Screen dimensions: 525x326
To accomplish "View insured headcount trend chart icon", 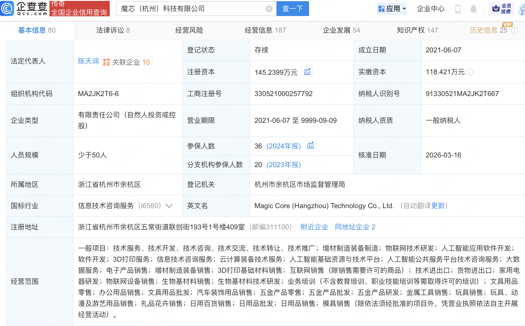I will coord(311,145).
